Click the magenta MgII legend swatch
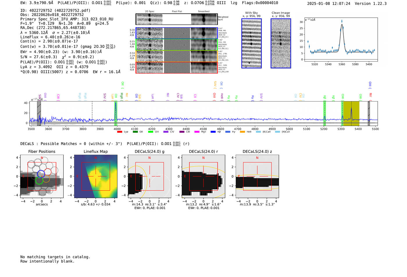Viewport: 407px width, 277px height. [x=197, y=132]
